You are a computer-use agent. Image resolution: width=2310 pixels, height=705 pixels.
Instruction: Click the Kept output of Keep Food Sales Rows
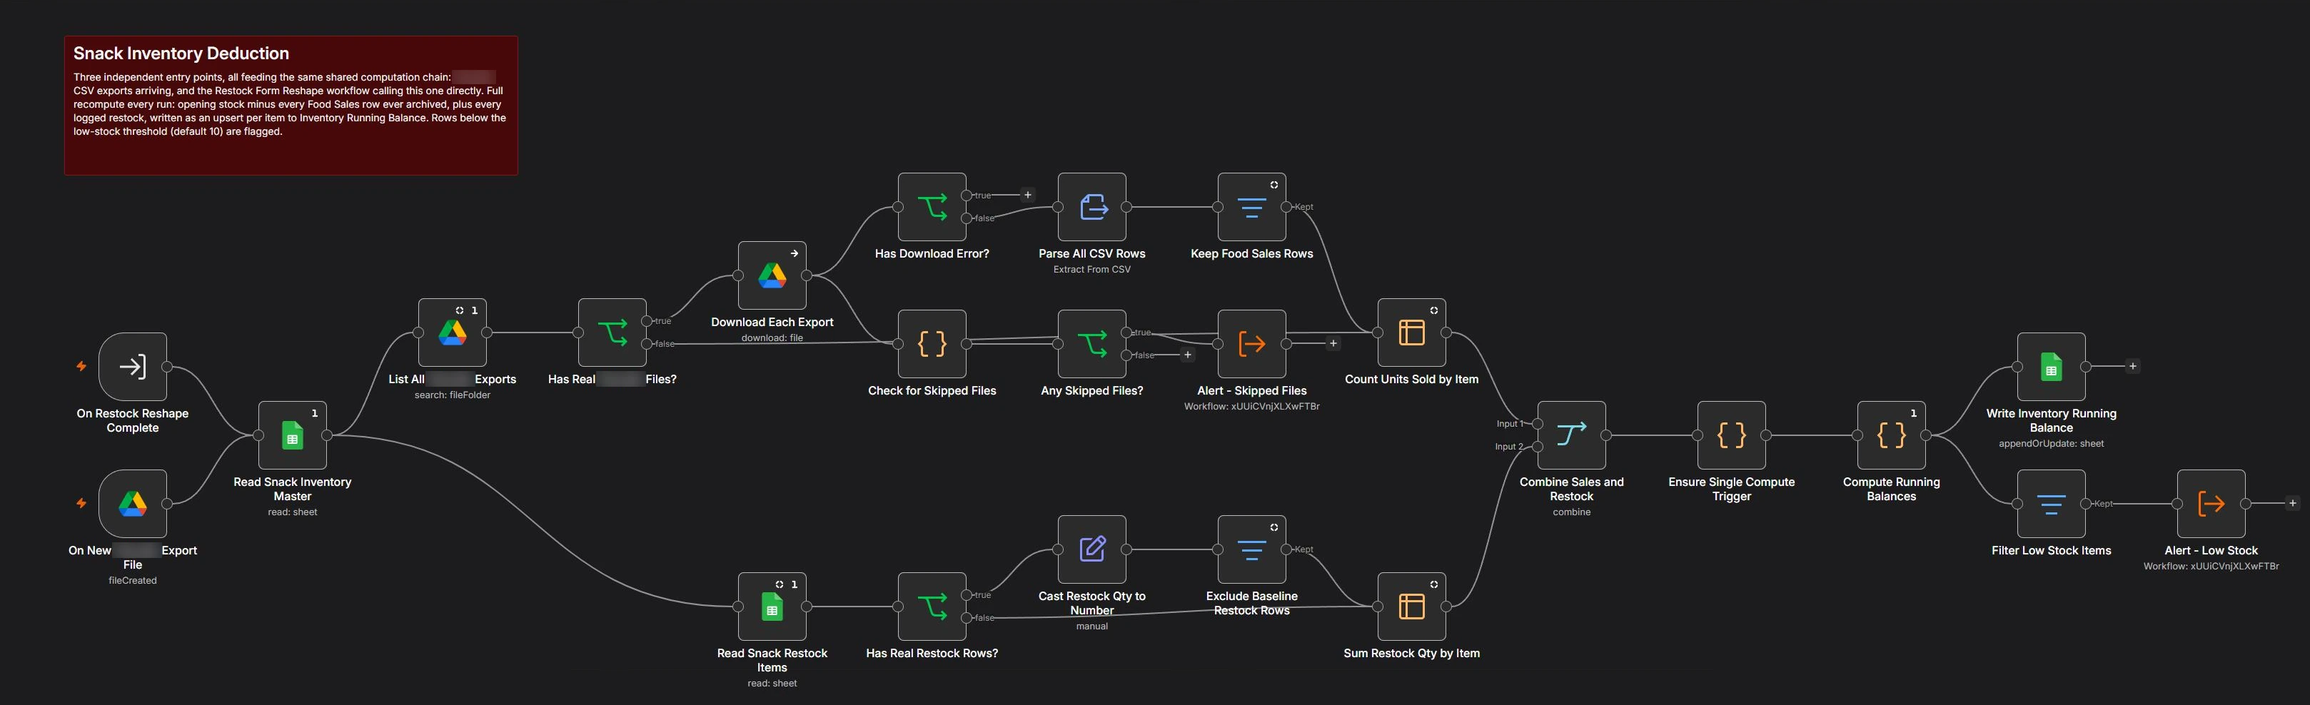tap(1287, 207)
